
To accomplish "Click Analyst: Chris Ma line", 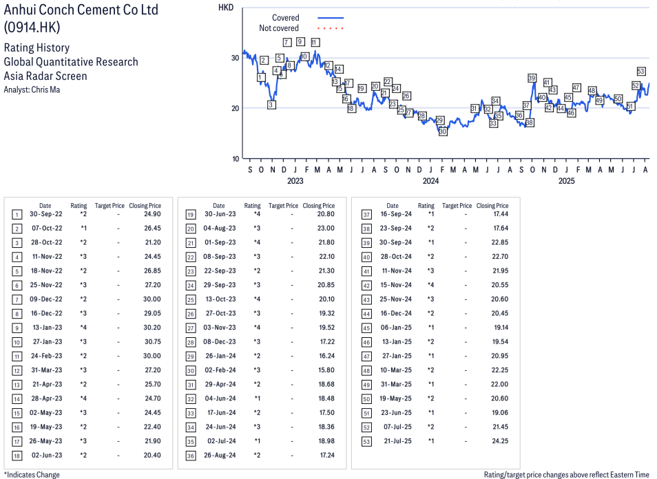I will [x=32, y=89].
